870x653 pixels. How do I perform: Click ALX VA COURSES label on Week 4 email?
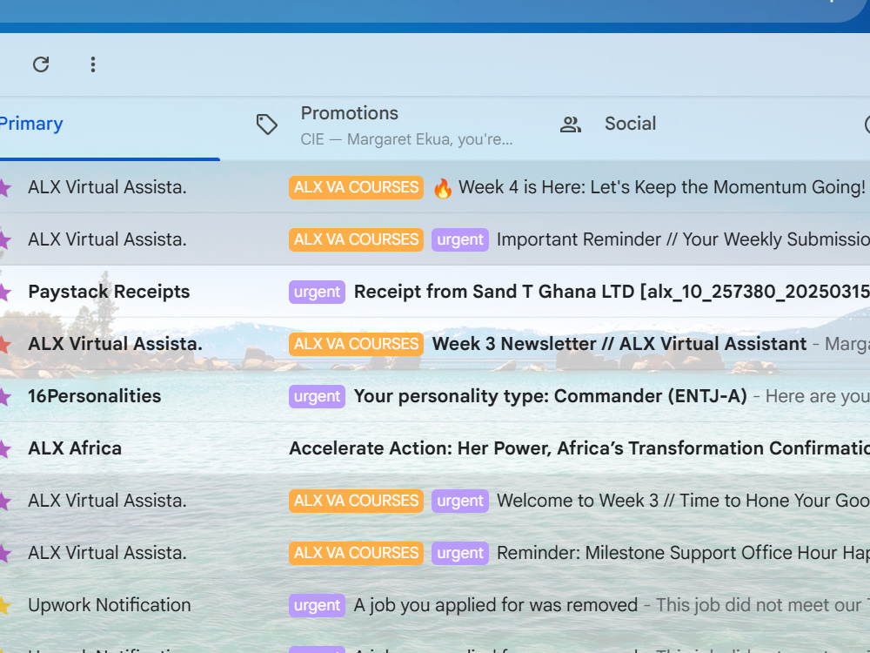356,188
